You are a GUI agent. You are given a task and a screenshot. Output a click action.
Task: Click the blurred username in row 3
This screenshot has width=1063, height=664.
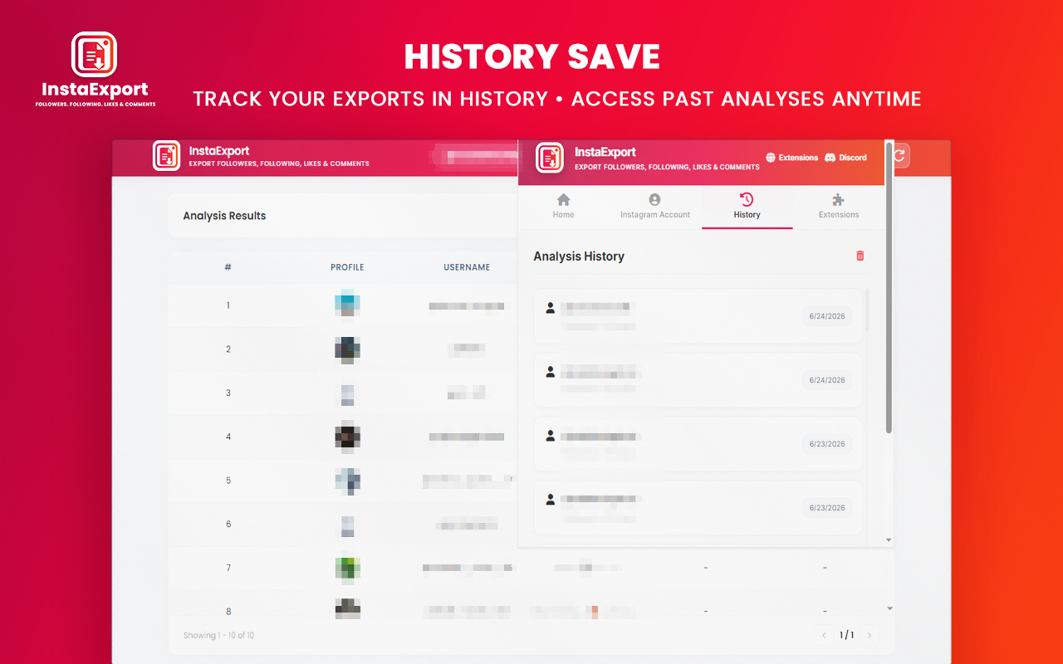[467, 393]
